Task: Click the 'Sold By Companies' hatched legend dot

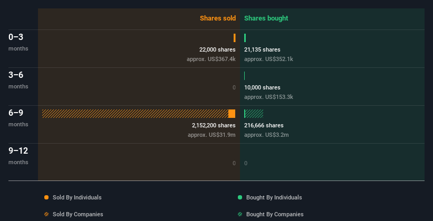Action: pyautogui.click(x=46, y=214)
